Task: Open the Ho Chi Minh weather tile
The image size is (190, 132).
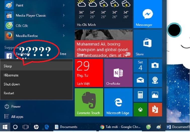Action: click(x=103, y=14)
